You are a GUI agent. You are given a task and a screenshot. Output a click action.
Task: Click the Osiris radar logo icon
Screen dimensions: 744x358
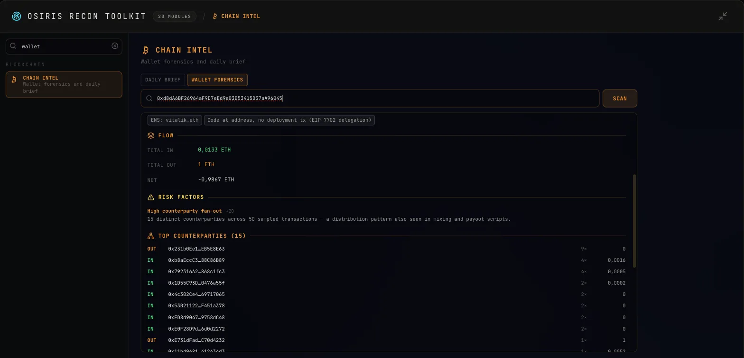17,17
